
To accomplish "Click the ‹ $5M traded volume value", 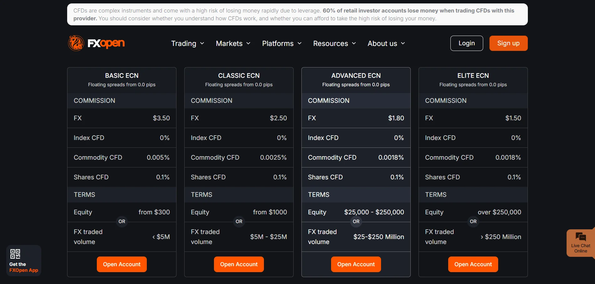I will click(161, 237).
